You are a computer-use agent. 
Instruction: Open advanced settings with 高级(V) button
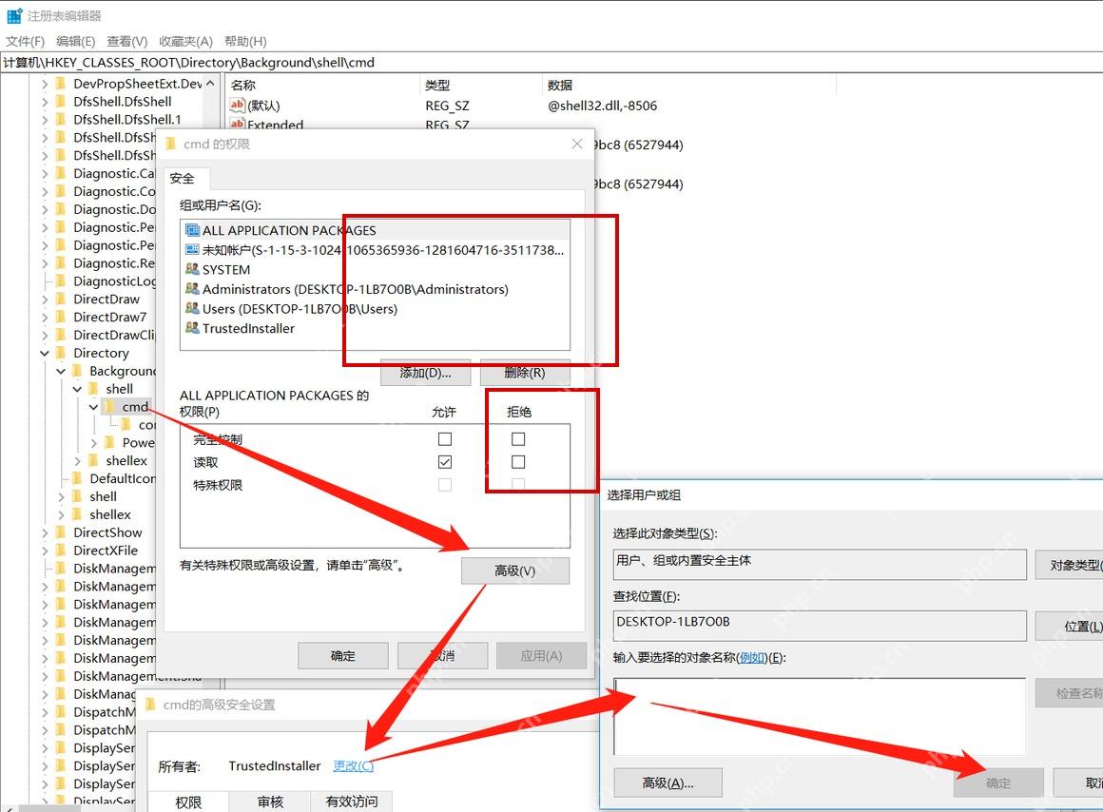(x=515, y=570)
